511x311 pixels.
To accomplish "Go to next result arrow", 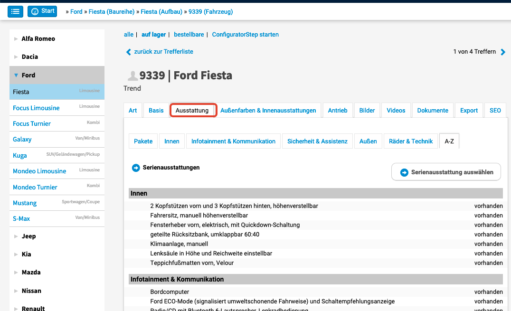I will coord(503,52).
